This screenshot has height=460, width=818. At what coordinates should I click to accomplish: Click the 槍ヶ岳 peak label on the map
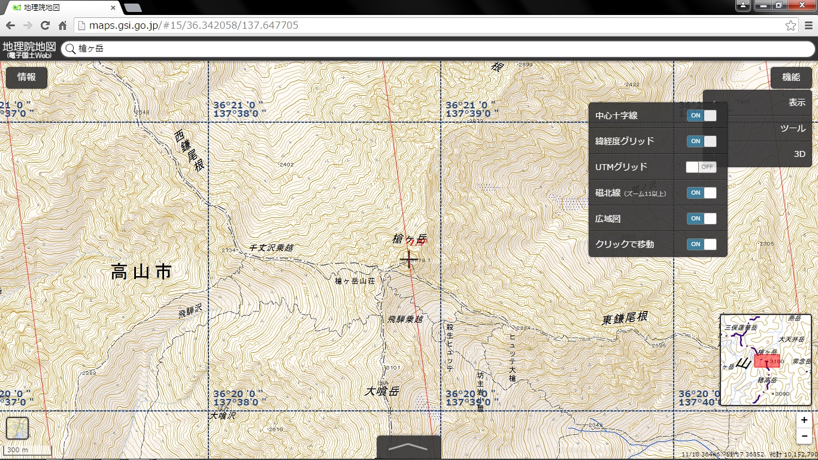[x=409, y=240]
